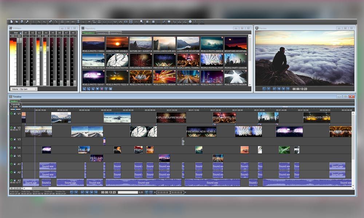Undo the last action

[51, 21]
